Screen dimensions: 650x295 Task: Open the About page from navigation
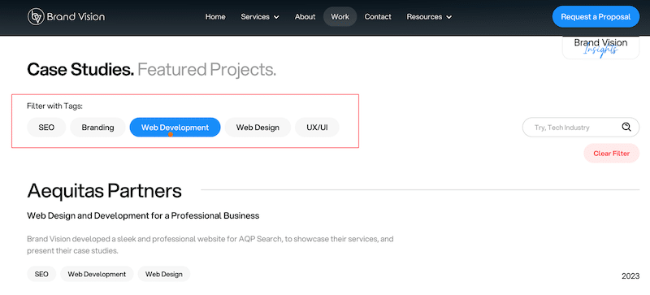click(305, 16)
